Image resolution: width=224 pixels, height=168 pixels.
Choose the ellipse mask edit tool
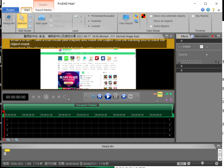point(30,21)
